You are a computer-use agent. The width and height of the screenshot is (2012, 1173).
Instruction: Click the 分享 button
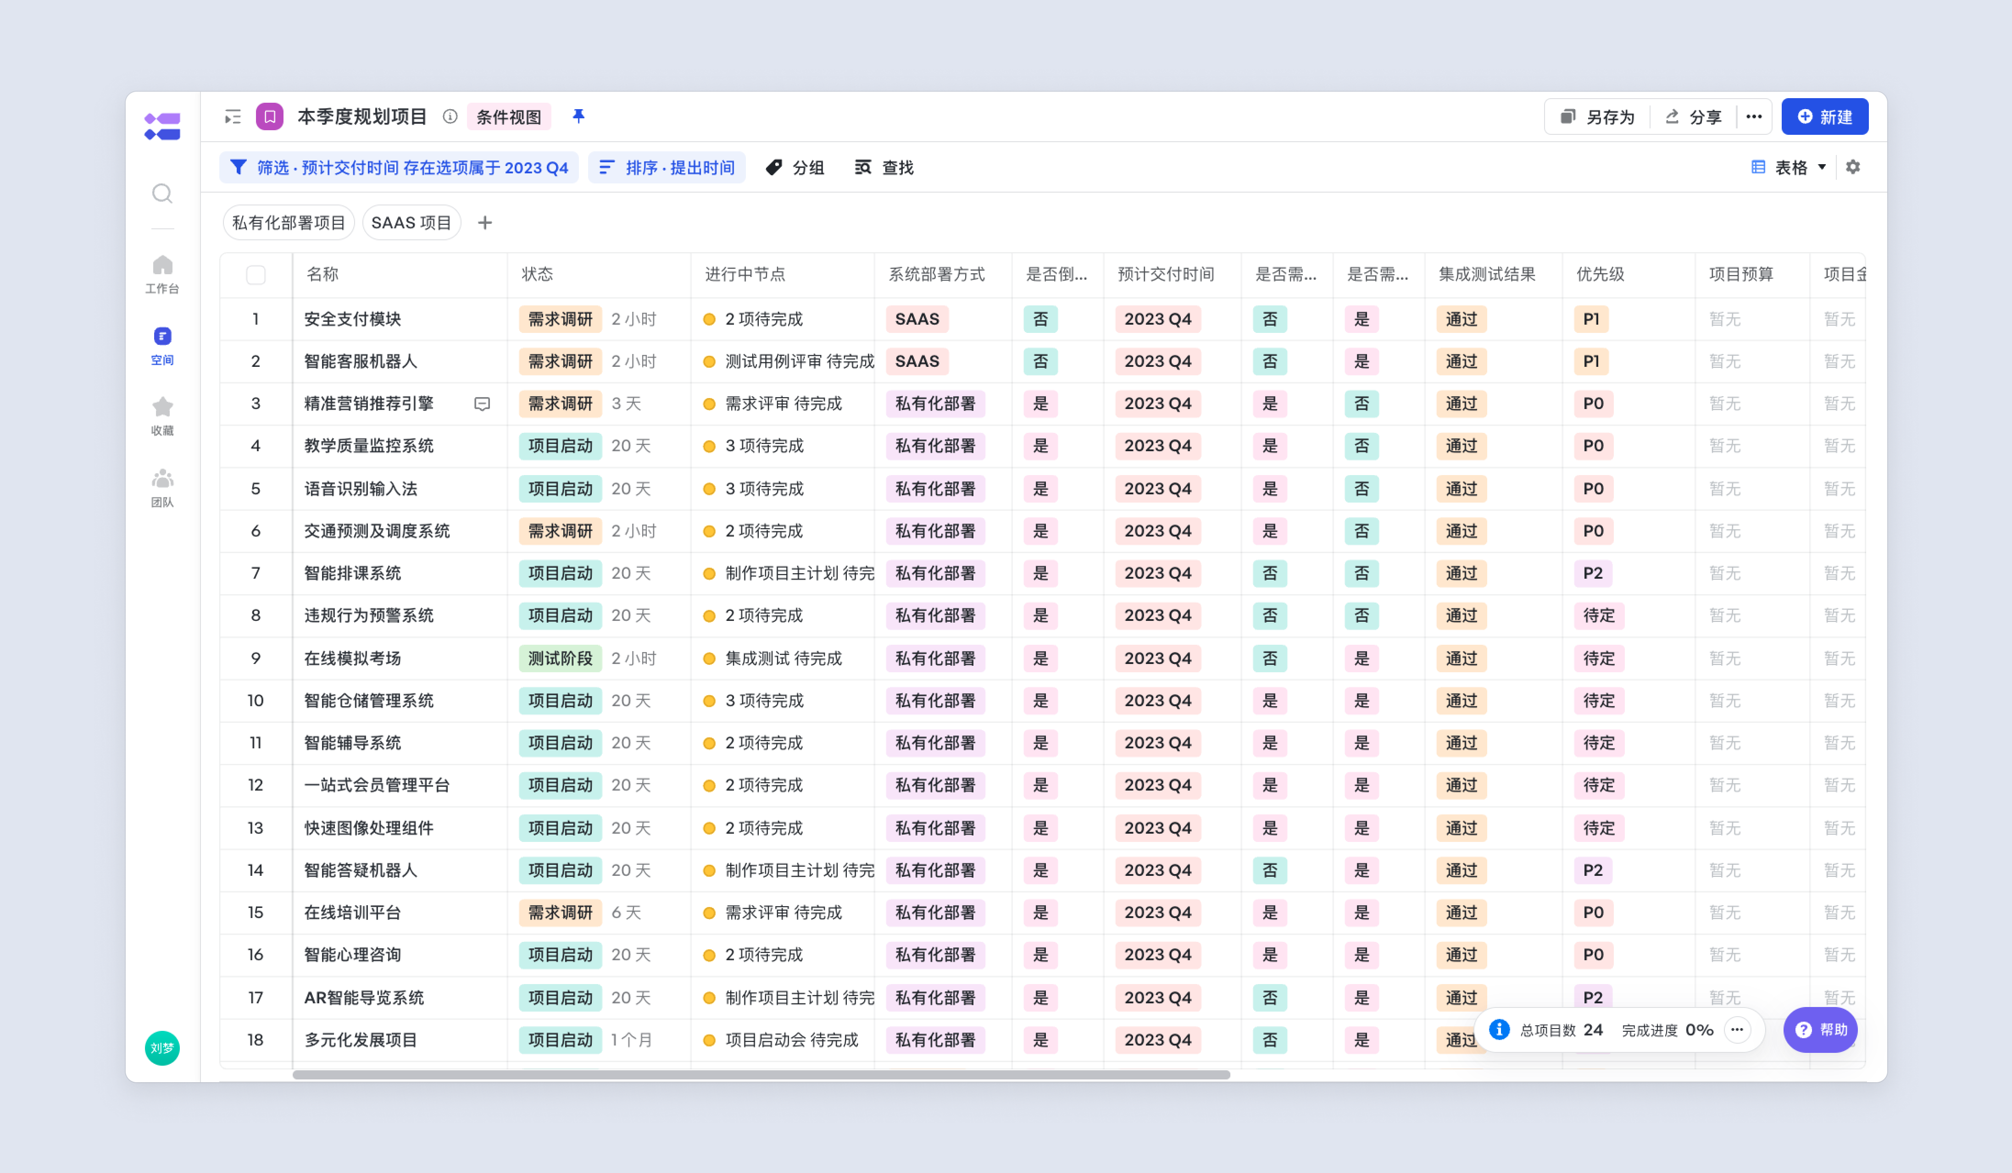tap(1693, 116)
